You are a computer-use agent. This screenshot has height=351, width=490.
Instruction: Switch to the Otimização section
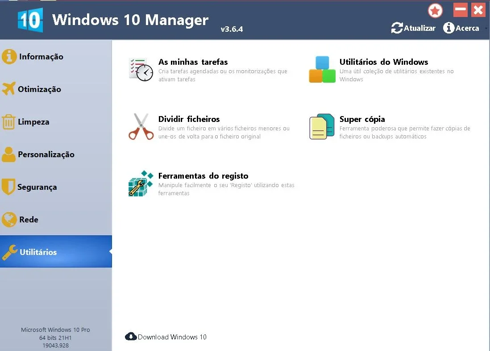click(56, 89)
